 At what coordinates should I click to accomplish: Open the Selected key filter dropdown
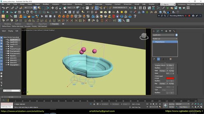[182, 104]
